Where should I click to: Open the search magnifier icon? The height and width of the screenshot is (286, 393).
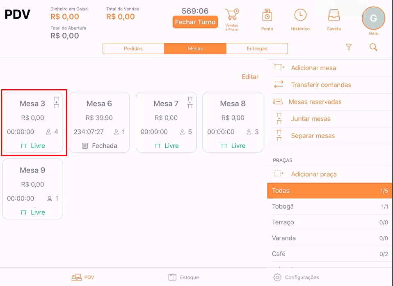tap(373, 47)
